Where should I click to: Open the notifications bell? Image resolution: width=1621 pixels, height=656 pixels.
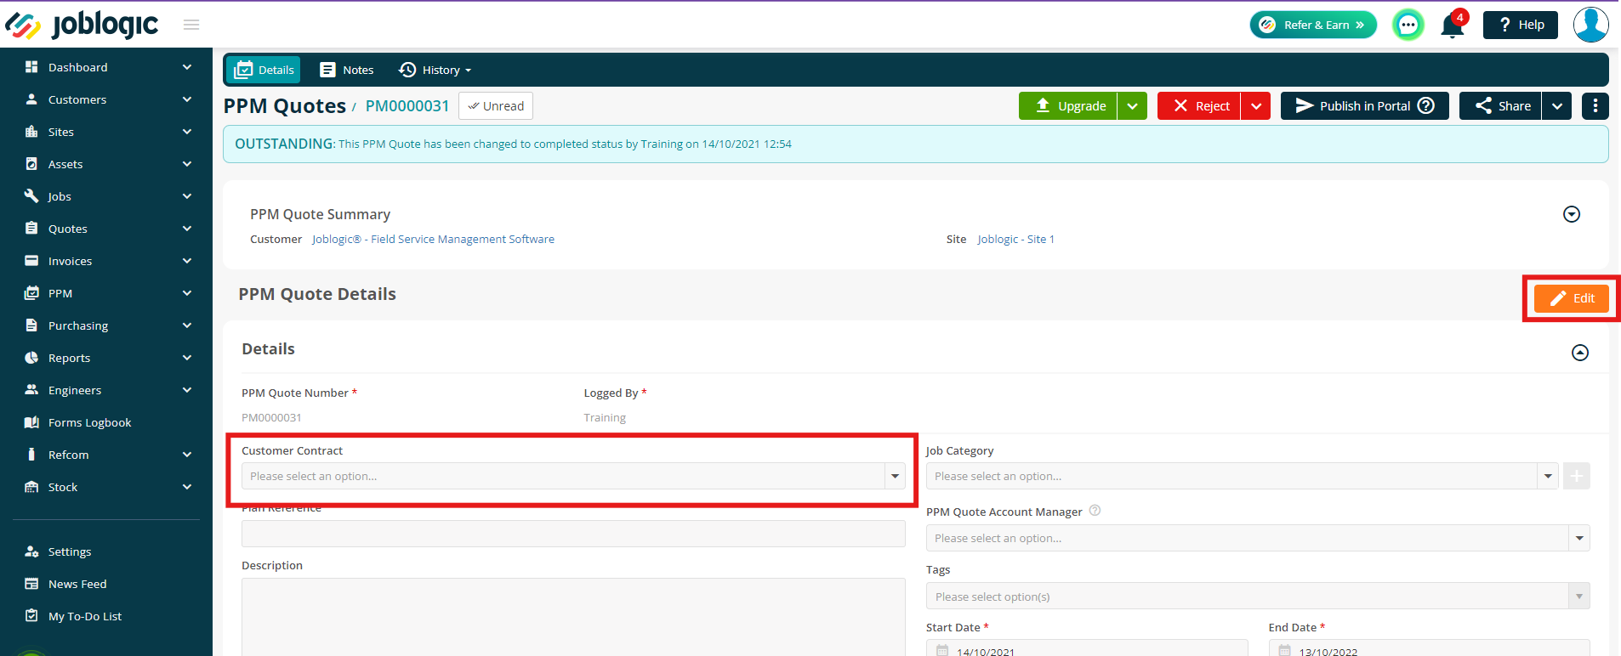click(1453, 25)
